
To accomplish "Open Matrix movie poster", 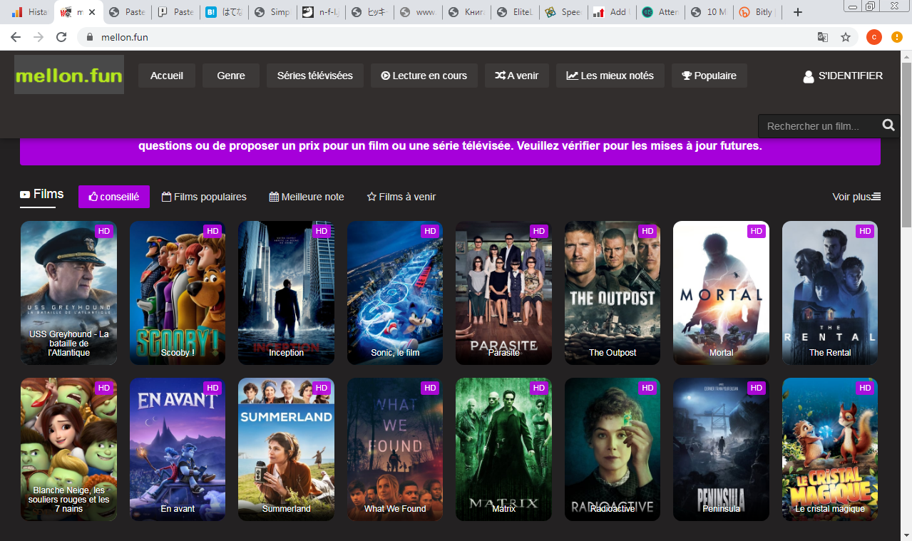I will (x=504, y=450).
